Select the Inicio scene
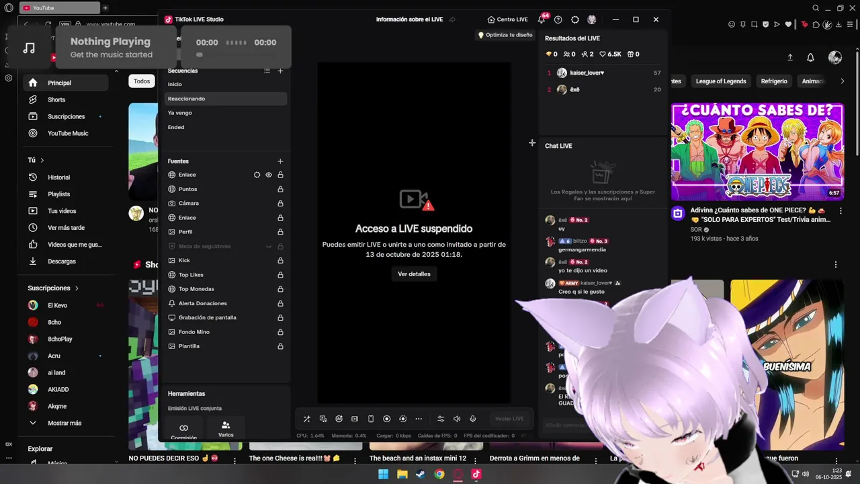 point(226,84)
